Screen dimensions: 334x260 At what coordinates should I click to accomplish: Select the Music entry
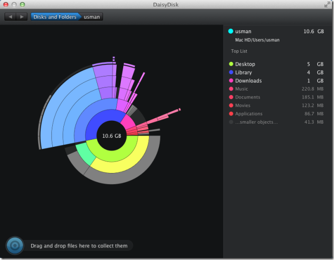[x=276, y=89]
